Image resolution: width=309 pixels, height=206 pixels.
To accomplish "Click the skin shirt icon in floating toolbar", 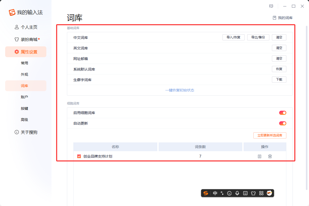I will point(253,193).
